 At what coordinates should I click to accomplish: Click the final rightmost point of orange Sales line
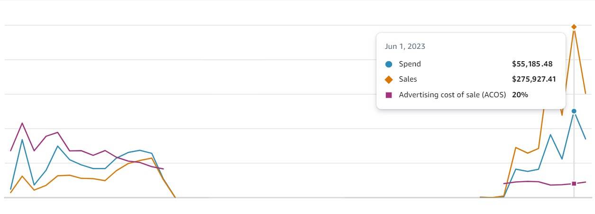click(x=586, y=93)
